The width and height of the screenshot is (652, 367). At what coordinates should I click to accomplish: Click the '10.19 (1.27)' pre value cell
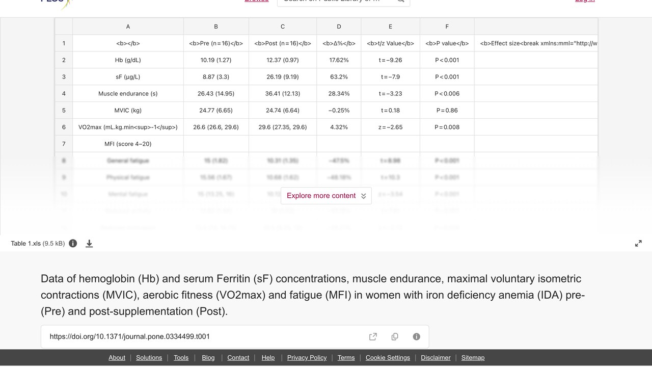tap(216, 60)
